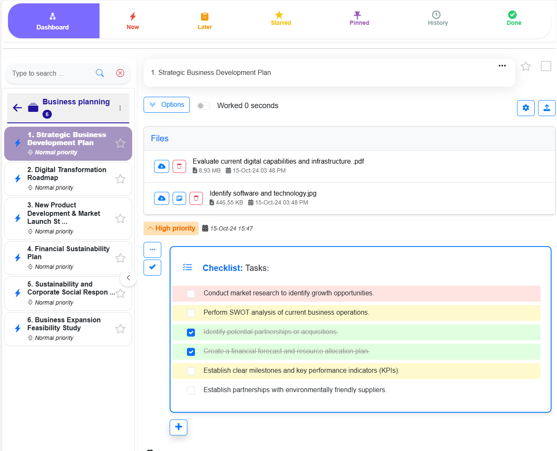Click the Type to search field
The width and height of the screenshot is (557, 451).
[51, 74]
